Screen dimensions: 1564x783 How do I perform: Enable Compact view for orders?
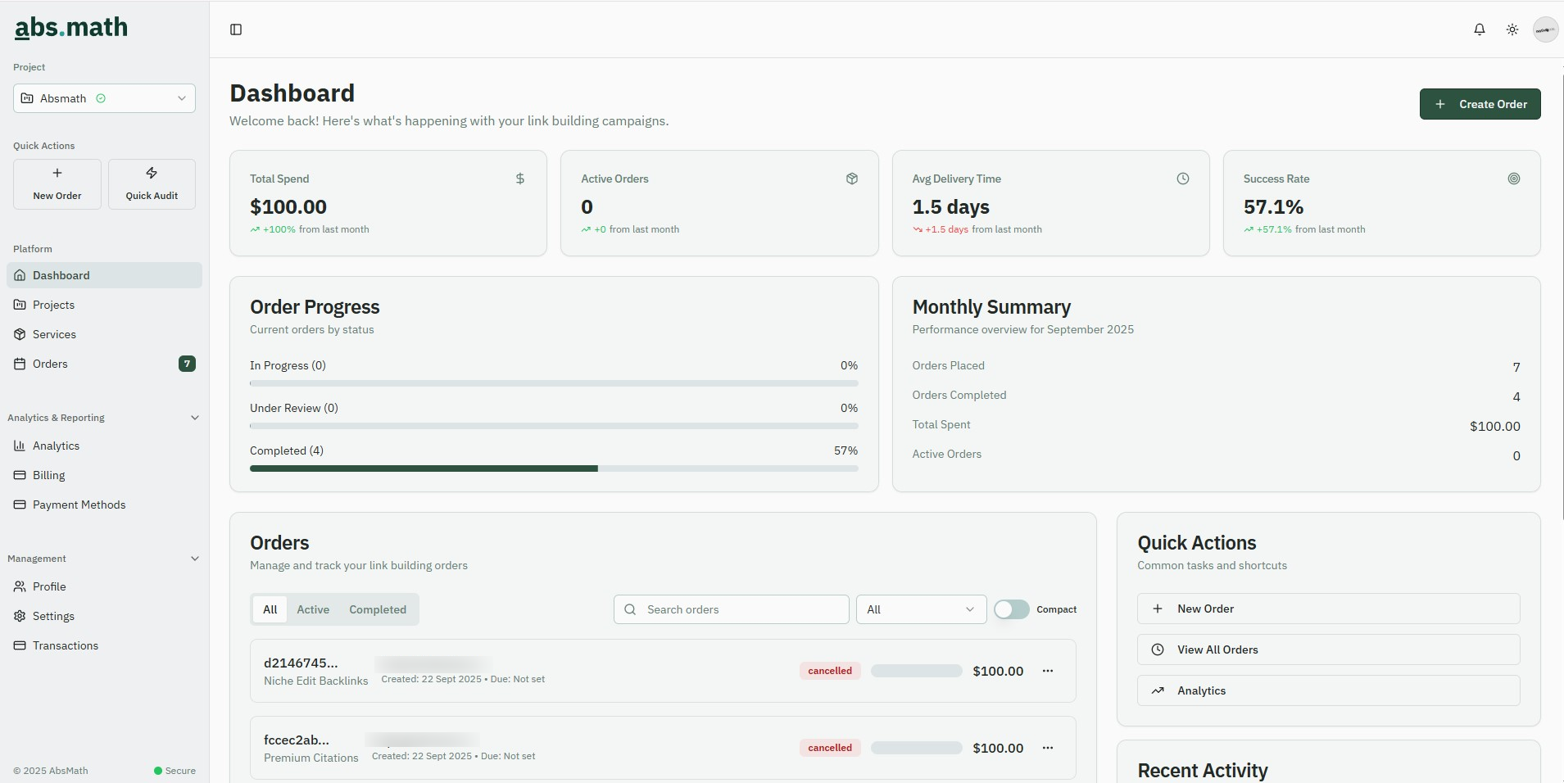1011,609
